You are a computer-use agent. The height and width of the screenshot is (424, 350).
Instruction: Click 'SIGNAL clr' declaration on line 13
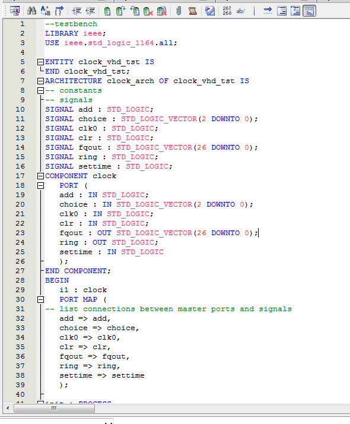(x=99, y=138)
